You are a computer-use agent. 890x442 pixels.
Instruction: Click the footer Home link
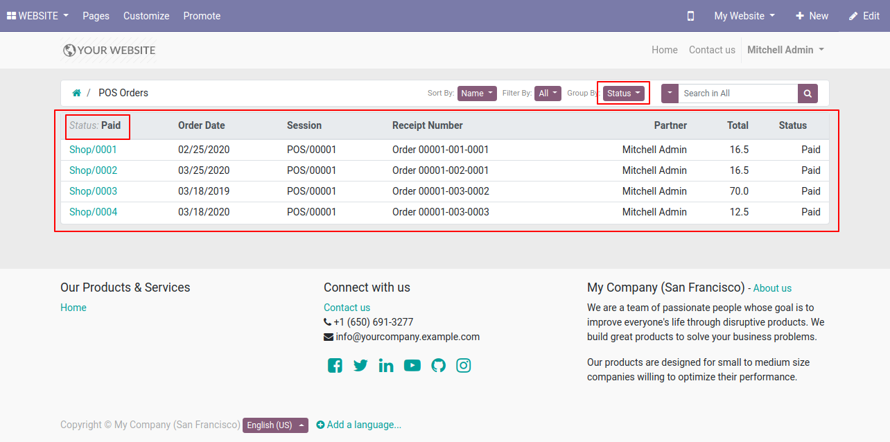point(73,308)
